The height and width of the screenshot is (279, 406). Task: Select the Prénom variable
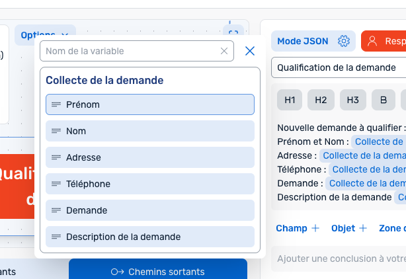pyautogui.click(x=150, y=104)
